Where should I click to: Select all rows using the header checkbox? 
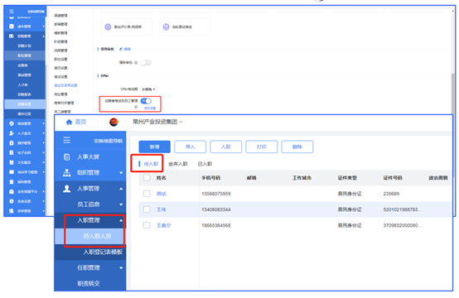click(x=147, y=177)
